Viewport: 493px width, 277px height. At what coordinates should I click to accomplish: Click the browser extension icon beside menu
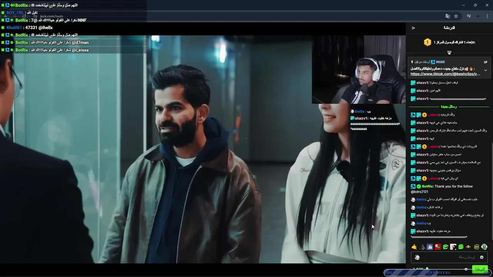(478, 16)
